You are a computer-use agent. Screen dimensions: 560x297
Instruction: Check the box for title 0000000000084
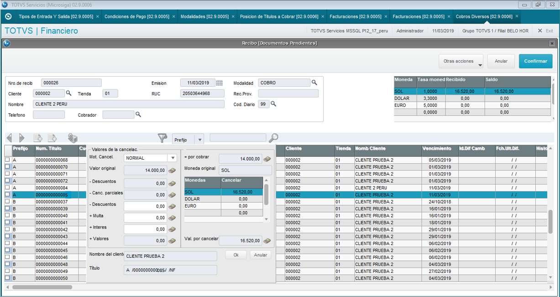[x=7, y=188]
